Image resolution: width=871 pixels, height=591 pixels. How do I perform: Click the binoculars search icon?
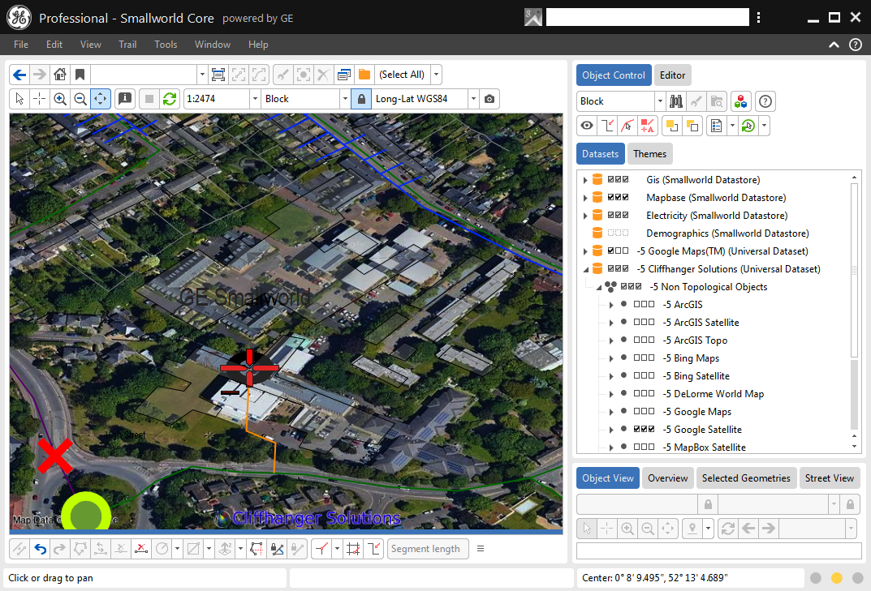676,101
